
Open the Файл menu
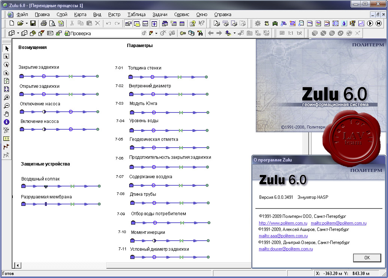pyautogui.click(x=22, y=15)
